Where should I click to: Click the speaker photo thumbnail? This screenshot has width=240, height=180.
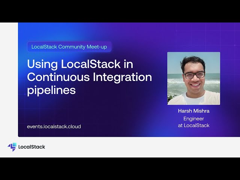pos(193,78)
